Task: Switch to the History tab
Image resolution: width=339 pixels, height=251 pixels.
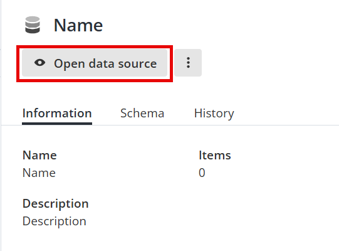Action: point(214,114)
